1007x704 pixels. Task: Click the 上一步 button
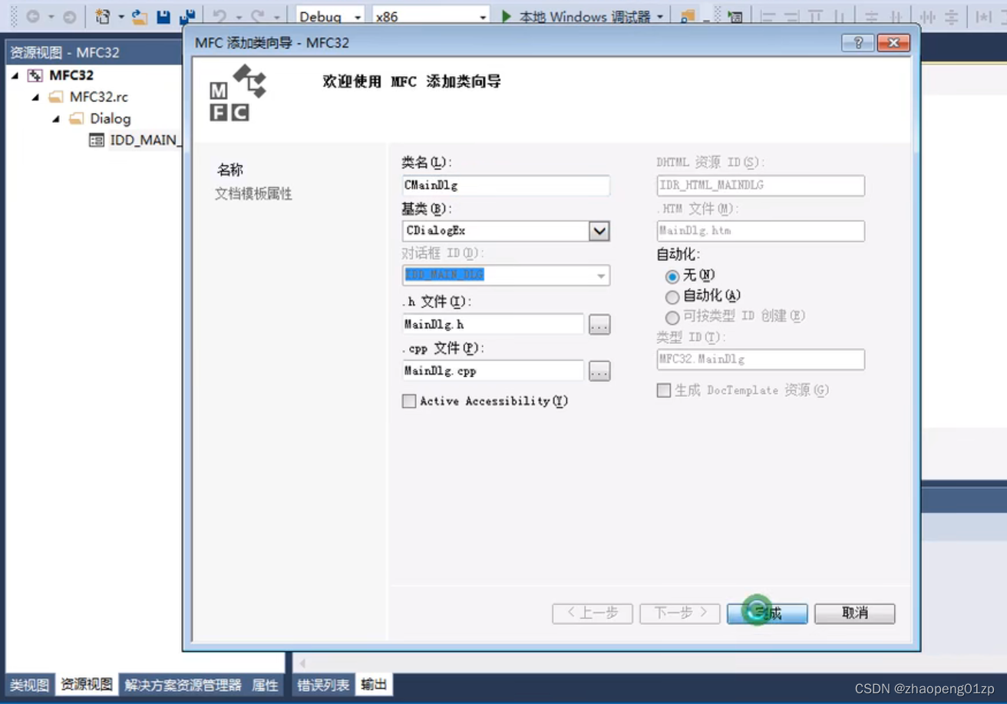(593, 613)
